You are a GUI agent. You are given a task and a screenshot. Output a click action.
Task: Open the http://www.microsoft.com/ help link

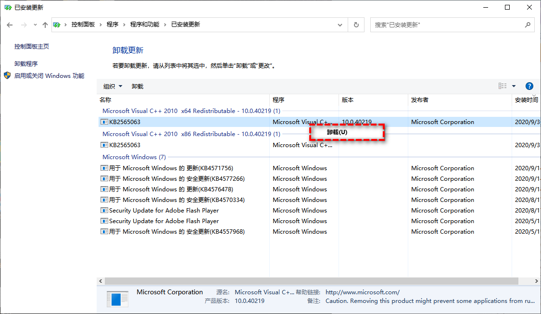(363, 292)
